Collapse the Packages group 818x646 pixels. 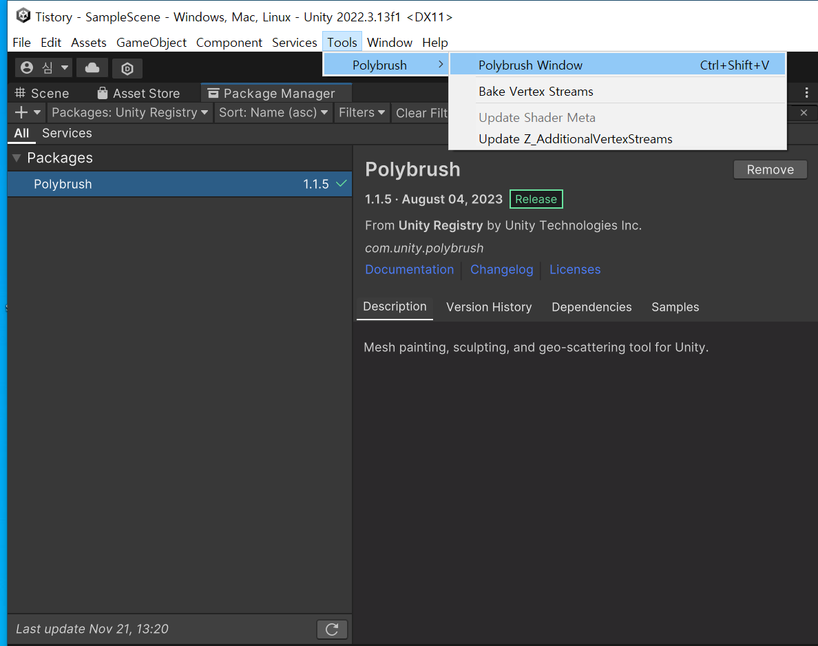pos(17,158)
